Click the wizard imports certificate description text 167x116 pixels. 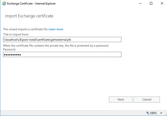click(x=26, y=29)
